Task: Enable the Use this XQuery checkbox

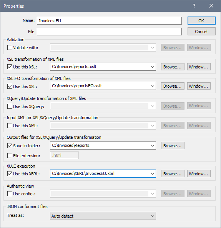Action: [x=10, y=106]
